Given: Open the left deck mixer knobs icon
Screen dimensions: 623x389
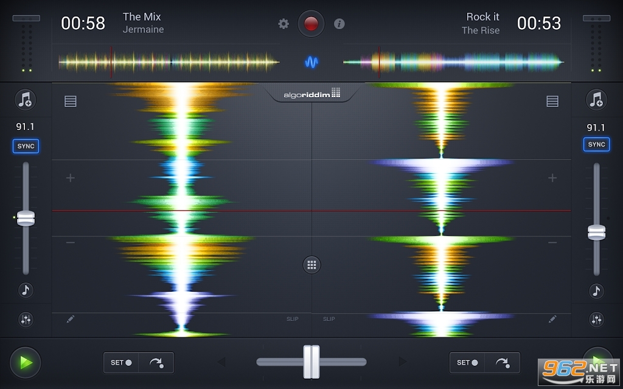Looking at the screenshot, I should click(26, 319).
